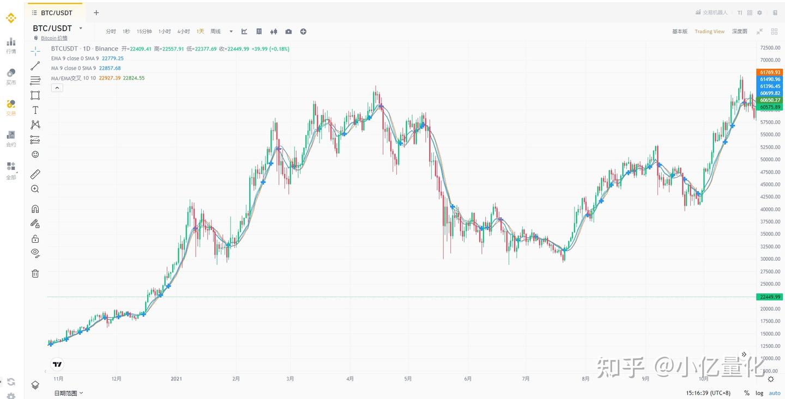The width and height of the screenshot is (785, 399).
Task: Open indicators via the chart indicator icon
Action: [244, 31]
